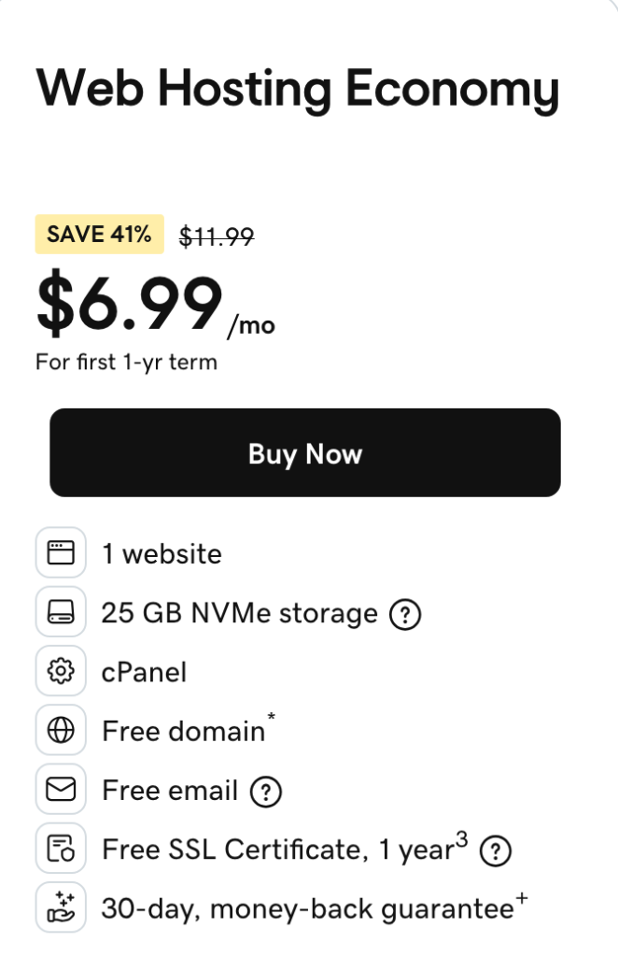Click the cPanel gear icon
Screen dimensions: 618x957
click(x=60, y=671)
